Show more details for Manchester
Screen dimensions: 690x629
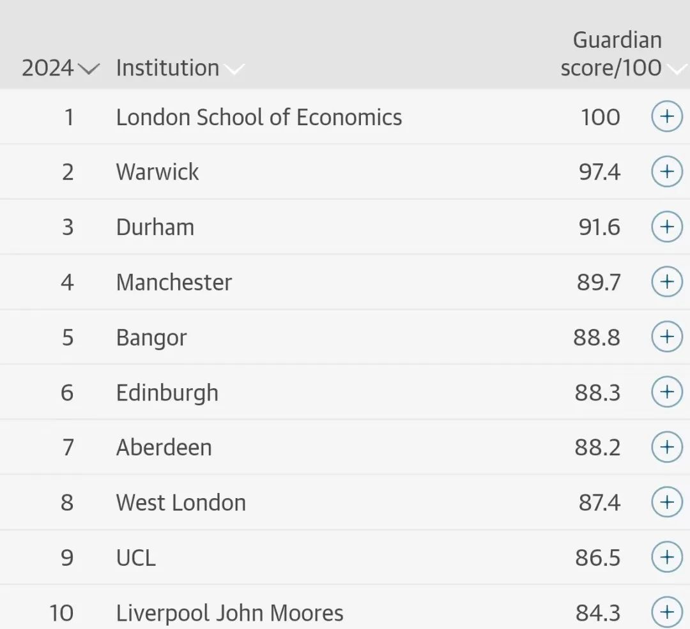coord(666,282)
